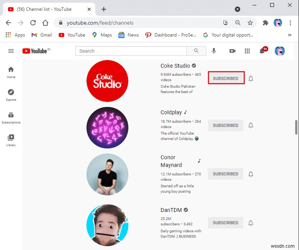Open the Gmail bookmark

point(42,35)
